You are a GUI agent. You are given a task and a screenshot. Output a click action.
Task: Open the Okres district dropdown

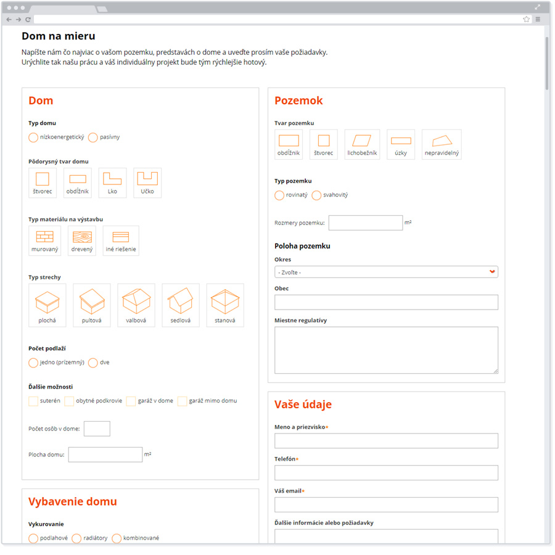[386, 272]
